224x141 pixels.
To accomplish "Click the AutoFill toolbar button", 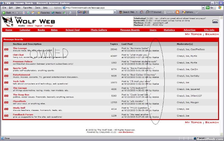I will pos(169,12).
